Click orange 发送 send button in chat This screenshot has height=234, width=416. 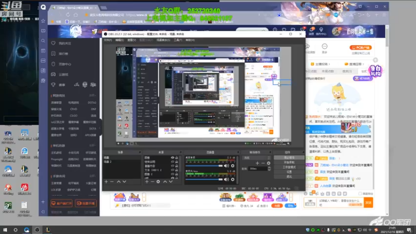click(x=368, y=203)
